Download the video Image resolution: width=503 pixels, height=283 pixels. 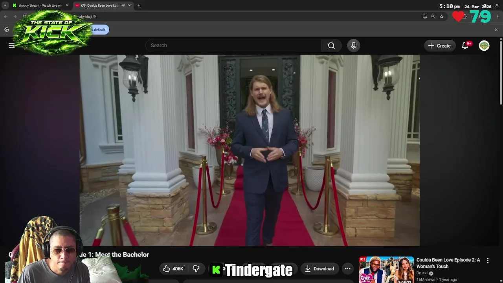(x=319, y=269)
